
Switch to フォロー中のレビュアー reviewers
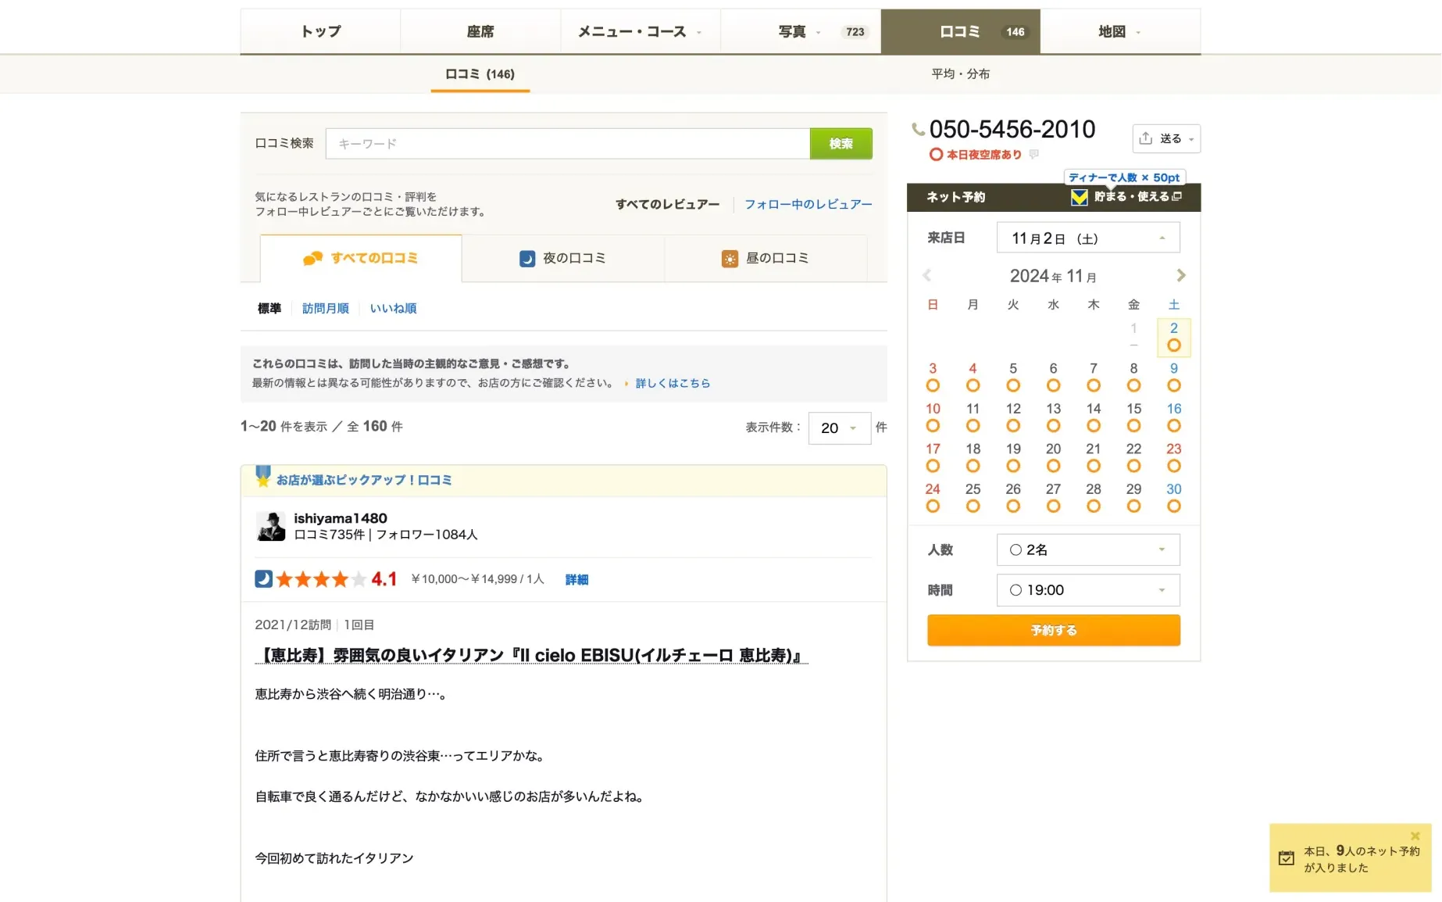coord(808,204)
